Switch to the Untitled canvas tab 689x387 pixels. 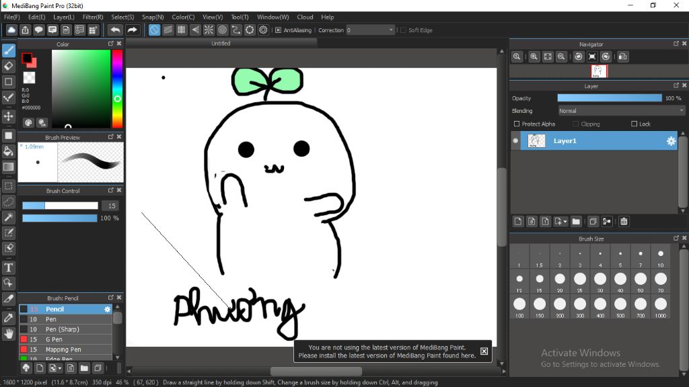[x=221, y=43]
